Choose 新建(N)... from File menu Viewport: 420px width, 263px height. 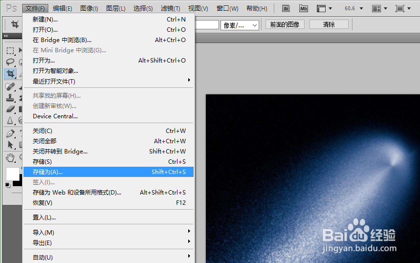tap(109, 19)
